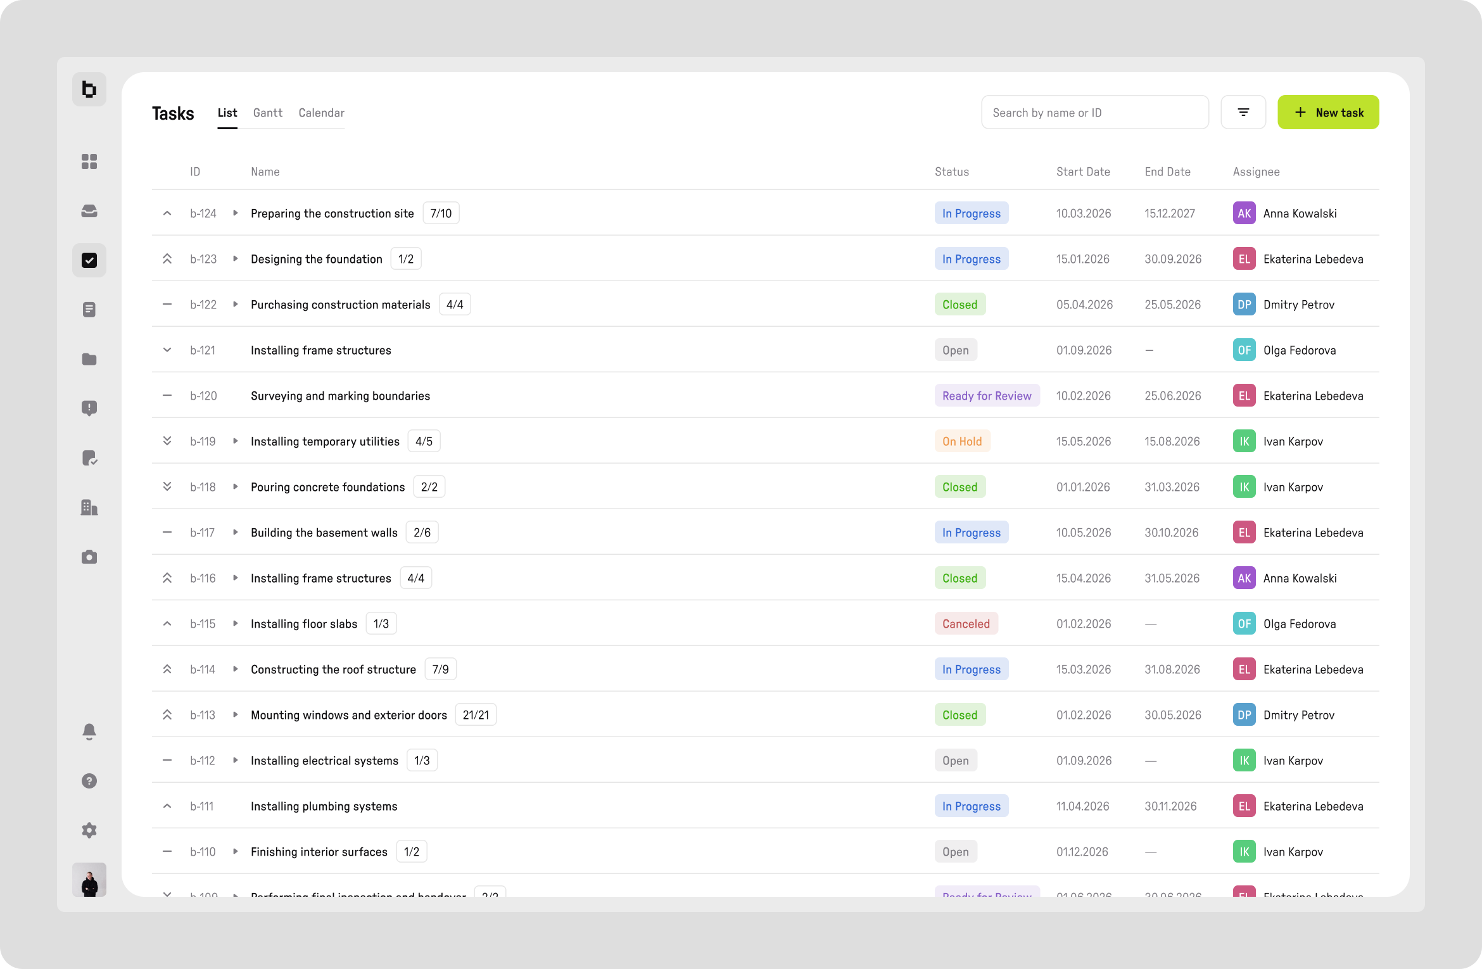
Task: Expand subtasks of Purchasing construction materials
Action: coord(236,305)
